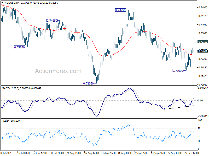This screenshot has height=156, width=209.
Task: Click the 0.74900 price axis value
Action: (203, 8)
